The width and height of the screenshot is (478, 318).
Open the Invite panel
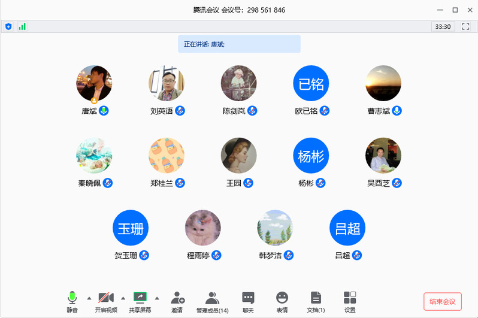pyautogui.click(x=177, y=301)
